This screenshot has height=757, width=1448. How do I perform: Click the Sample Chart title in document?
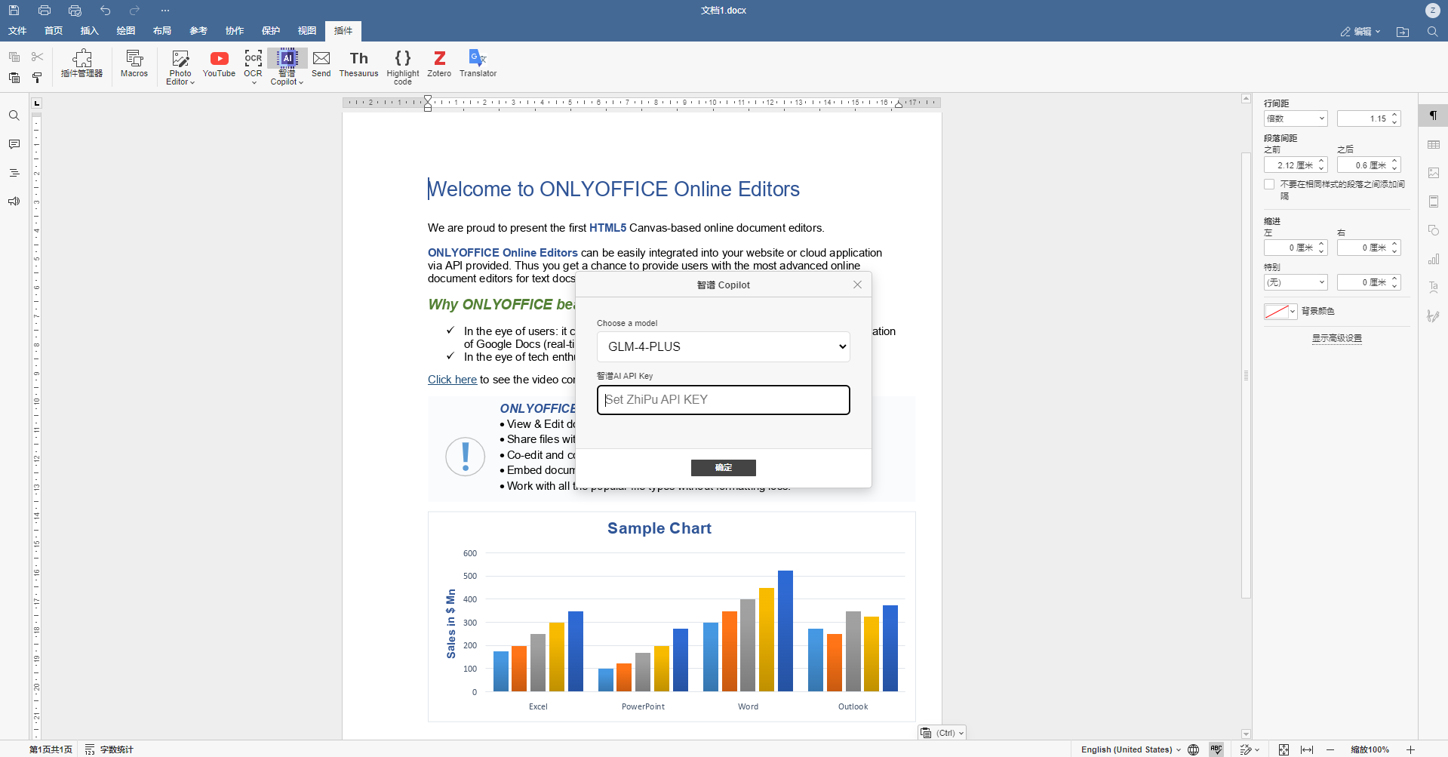pyautogui.click(x=659, y=528)
